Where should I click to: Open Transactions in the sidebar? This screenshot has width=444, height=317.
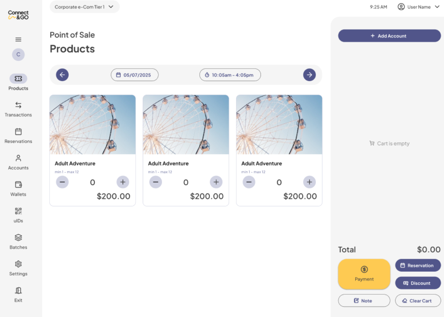tap(18, 109)
